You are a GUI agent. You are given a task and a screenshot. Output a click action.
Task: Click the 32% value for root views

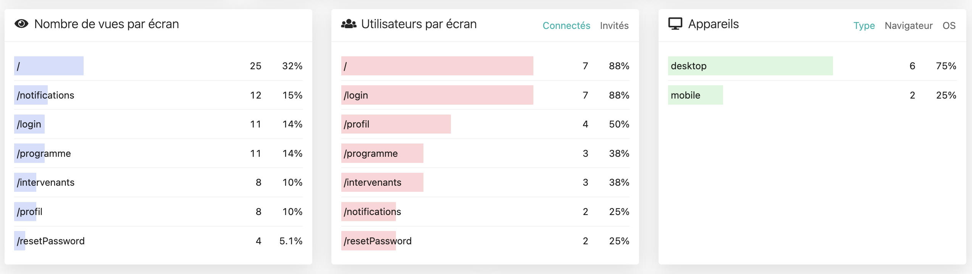[292, 66]
